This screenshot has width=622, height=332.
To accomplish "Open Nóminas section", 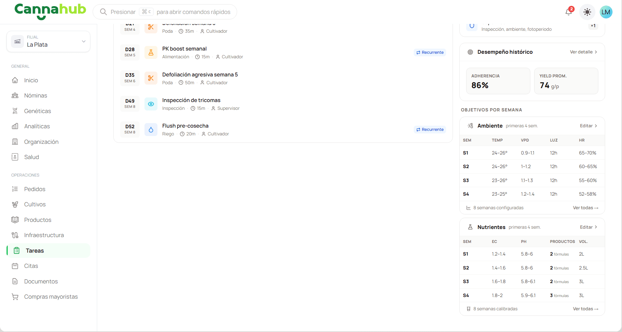I will click(x=36, y=96).
